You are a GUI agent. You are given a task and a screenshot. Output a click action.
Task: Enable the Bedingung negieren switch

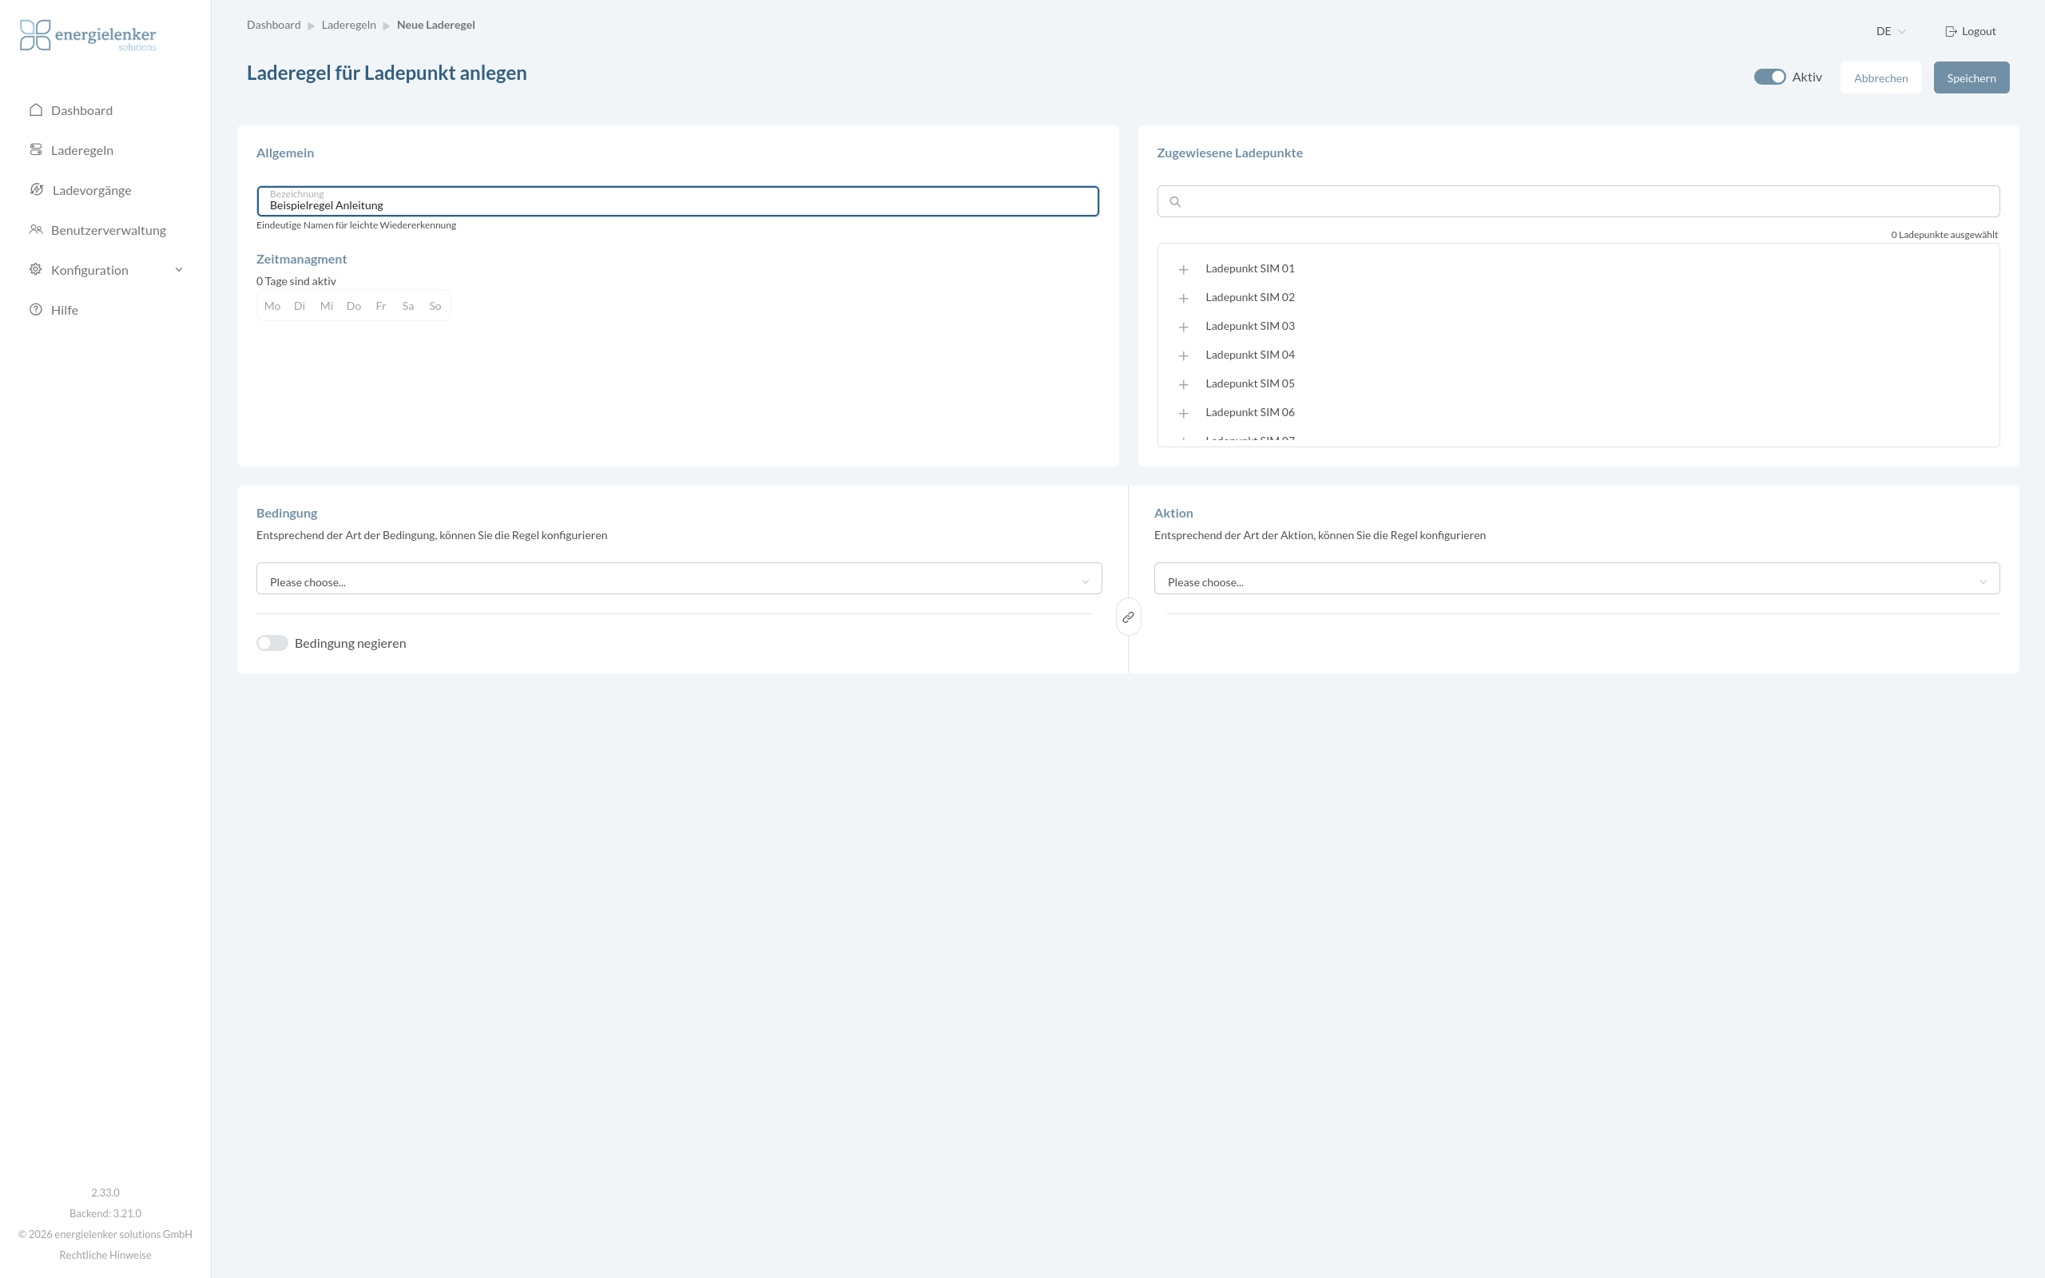coord(272,643)
